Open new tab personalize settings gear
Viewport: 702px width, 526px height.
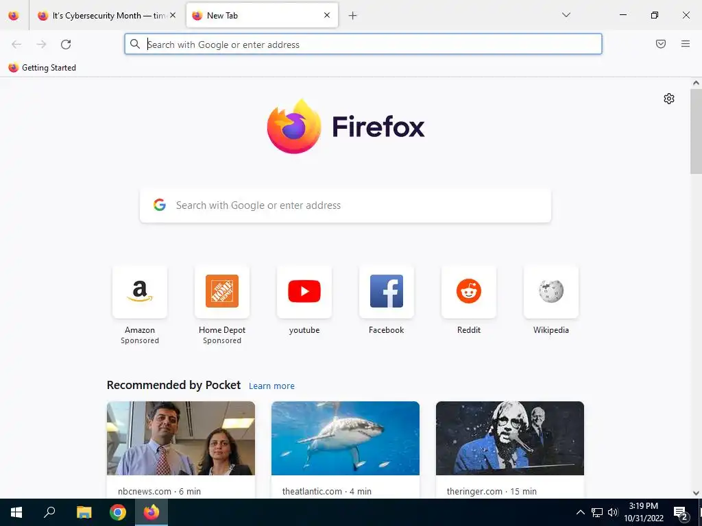click(x=668, y=99)
